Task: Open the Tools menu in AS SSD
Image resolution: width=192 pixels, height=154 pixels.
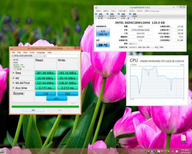Action: point(32,52)
